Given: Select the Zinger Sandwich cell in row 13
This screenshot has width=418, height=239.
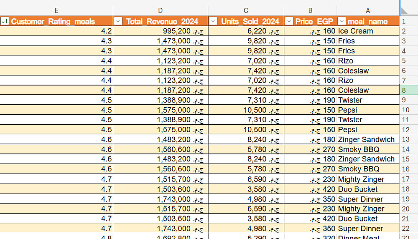Looking at the screenshot, I should click(368, 139).
